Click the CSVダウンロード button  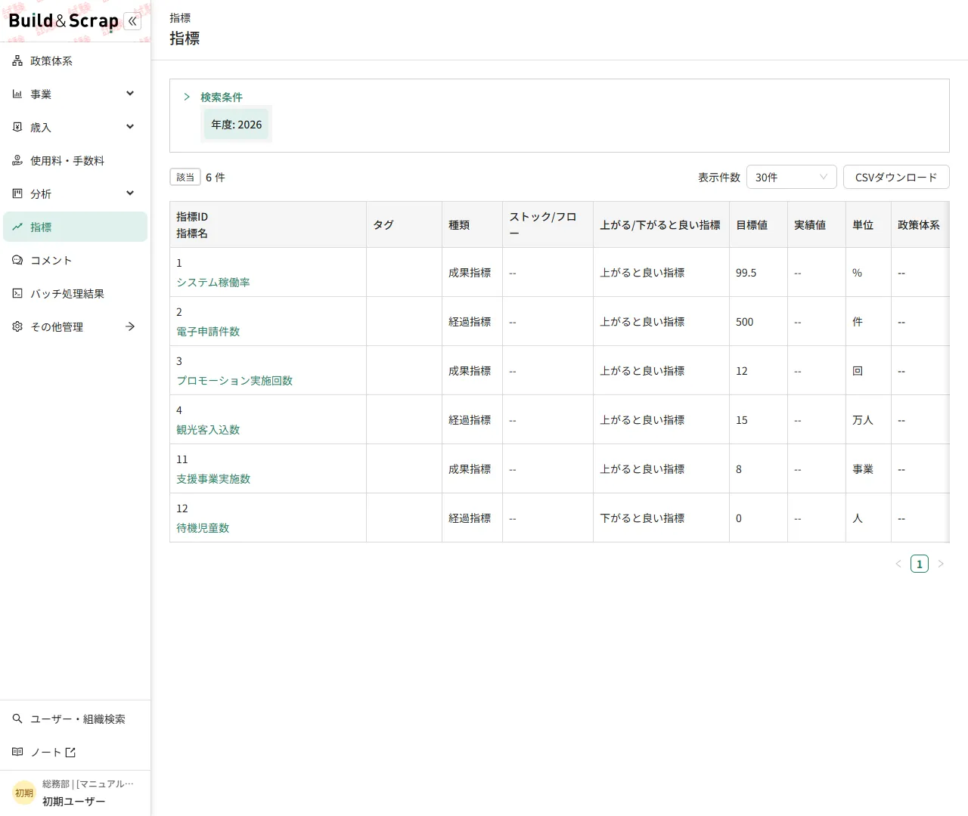point(896,177)
